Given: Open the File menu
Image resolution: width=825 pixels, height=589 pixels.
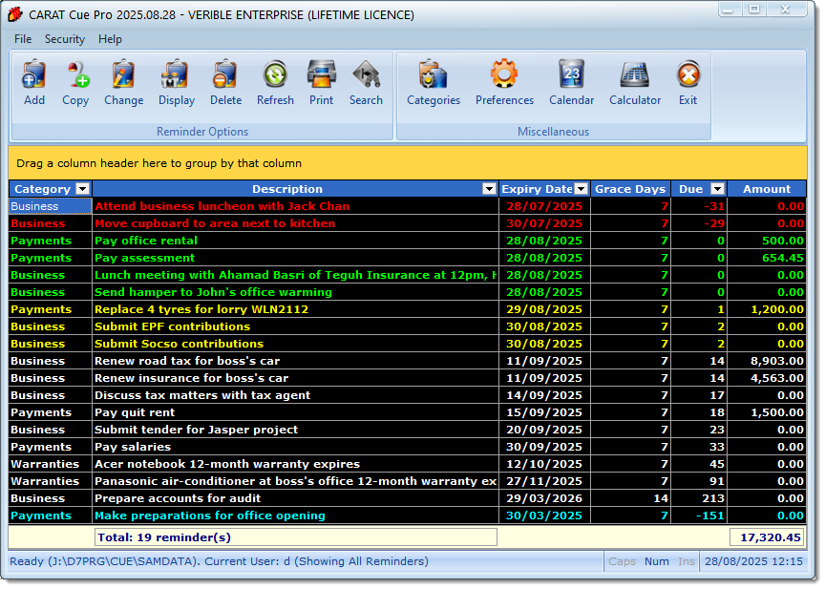Looking at the screenshot, I should [23, 39].
